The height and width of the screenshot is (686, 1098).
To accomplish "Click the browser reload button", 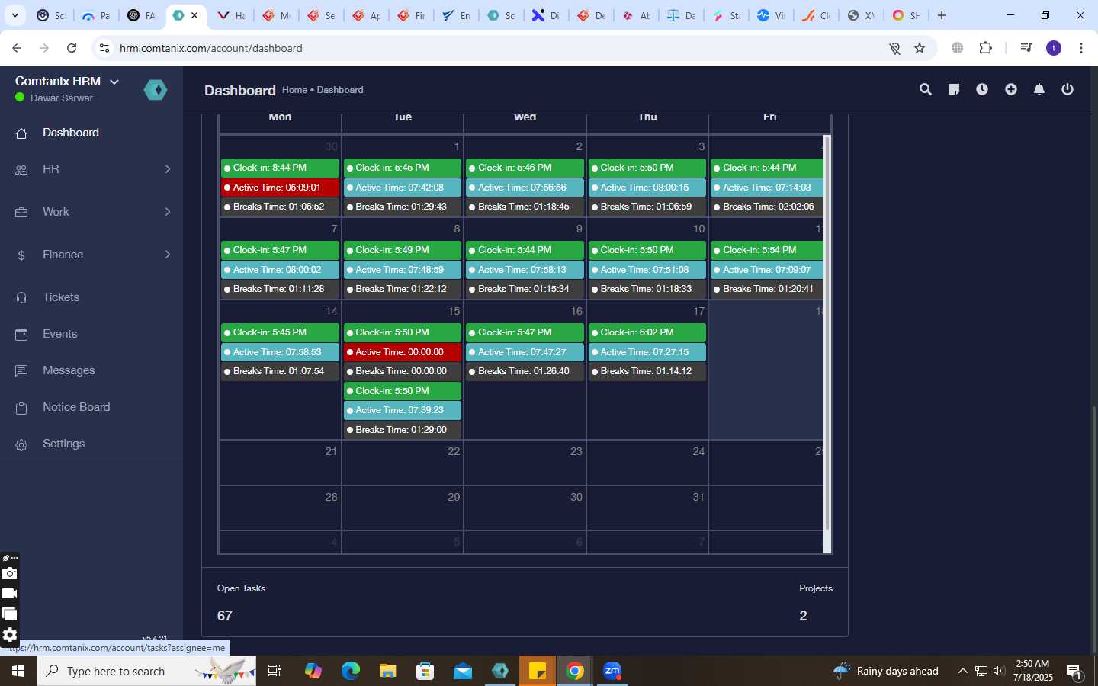I will coord(72,48).
